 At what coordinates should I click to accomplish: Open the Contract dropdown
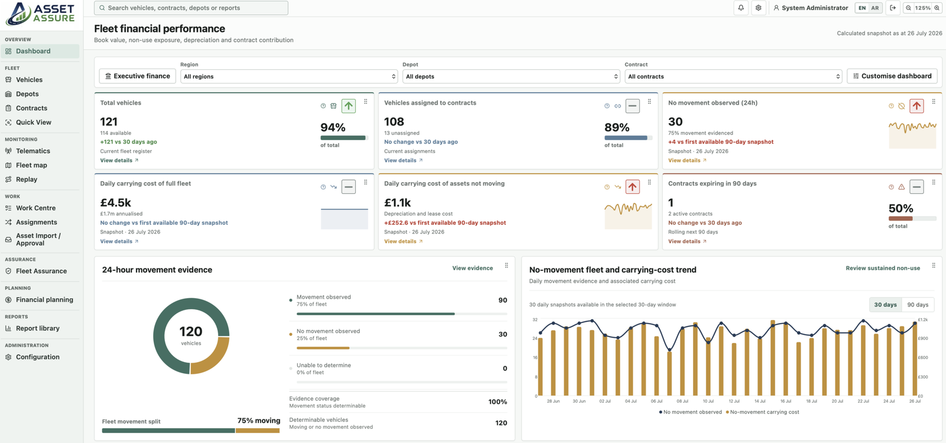(734, 76)
